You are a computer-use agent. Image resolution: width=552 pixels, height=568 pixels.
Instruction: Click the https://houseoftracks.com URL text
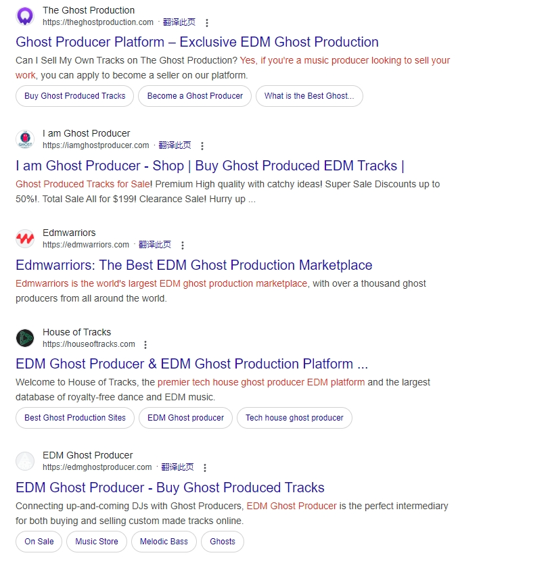click(89, 344)
